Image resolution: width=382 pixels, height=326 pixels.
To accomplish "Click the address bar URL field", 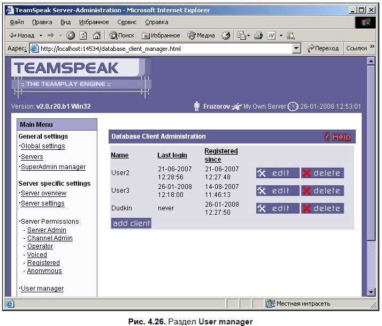I will click(161, 49).
